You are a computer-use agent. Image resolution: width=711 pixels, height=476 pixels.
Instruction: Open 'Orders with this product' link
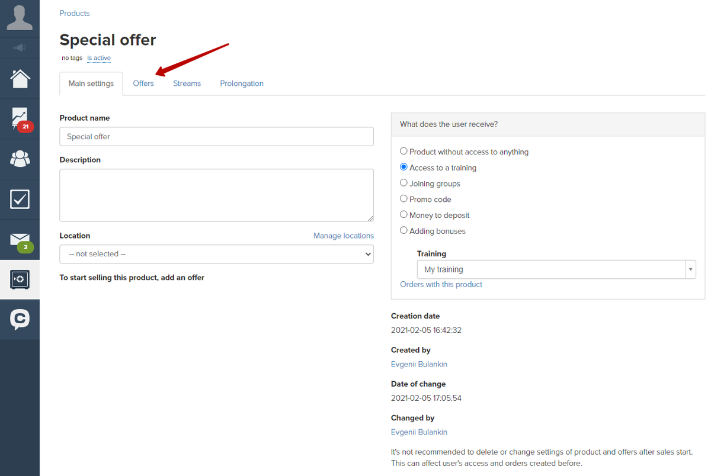point(441,284)
